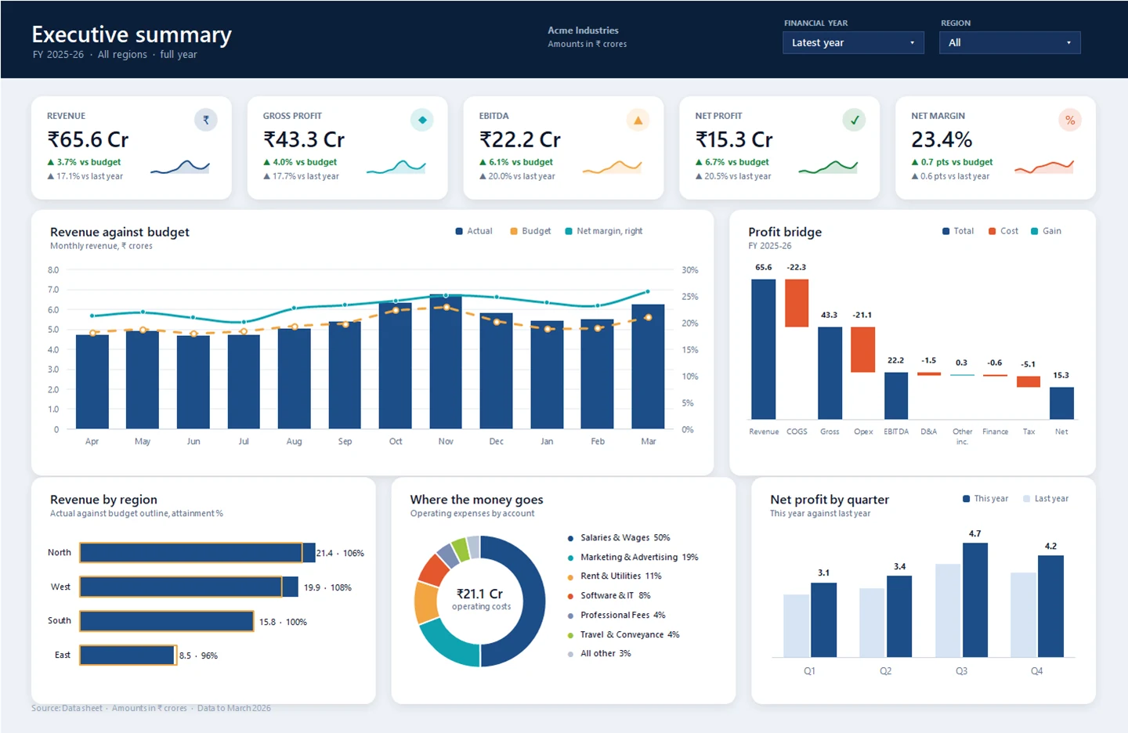Toggle the Total legend in Profit bridge
This screenshot has height=733, width=1128.
pyautogui.click(x=958, y=231)
